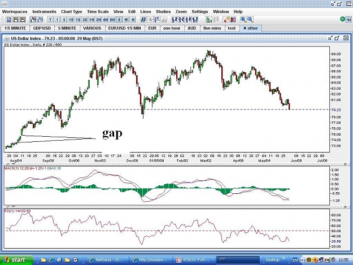Image resolution: width=353 pixels, height=265 pixels.
Task: Click the greyed arrow study icon
Action: coord(216,20)
